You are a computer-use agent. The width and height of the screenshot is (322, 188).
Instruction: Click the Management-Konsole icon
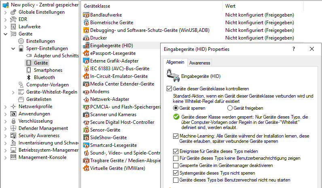pyautogui.click(x=13, y=157)
